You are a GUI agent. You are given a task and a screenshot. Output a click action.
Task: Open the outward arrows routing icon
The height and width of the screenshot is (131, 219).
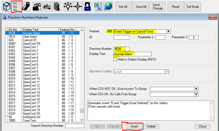point(68,7)
